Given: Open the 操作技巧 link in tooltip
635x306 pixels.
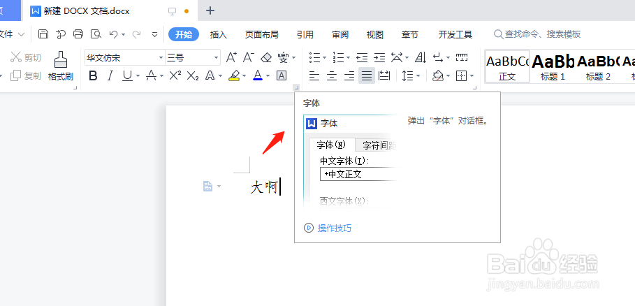Looking at the screenshot, I should [x=335, y=228].
